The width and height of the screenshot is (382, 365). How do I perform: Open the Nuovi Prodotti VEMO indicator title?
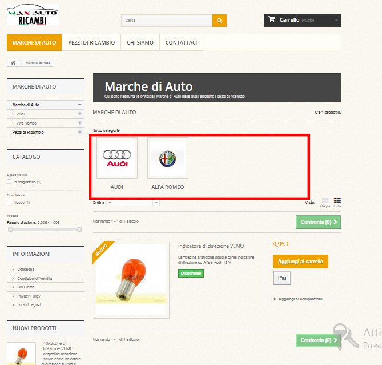click(57, 346)
